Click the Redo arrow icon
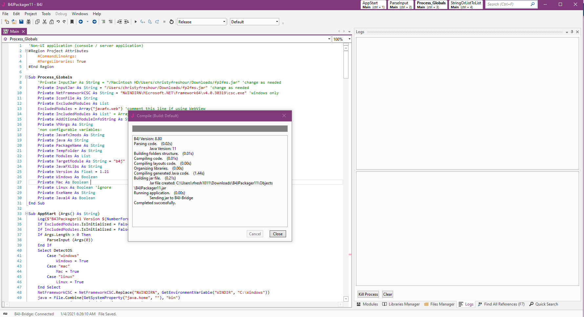The height and width of the screenshot is (317, 584). (x=64, y=22)
